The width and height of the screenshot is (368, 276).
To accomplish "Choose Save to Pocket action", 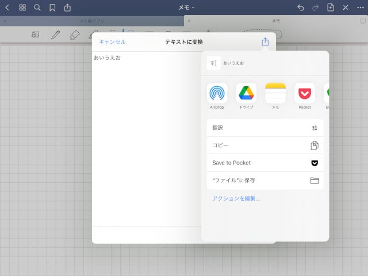I will 265,163.
